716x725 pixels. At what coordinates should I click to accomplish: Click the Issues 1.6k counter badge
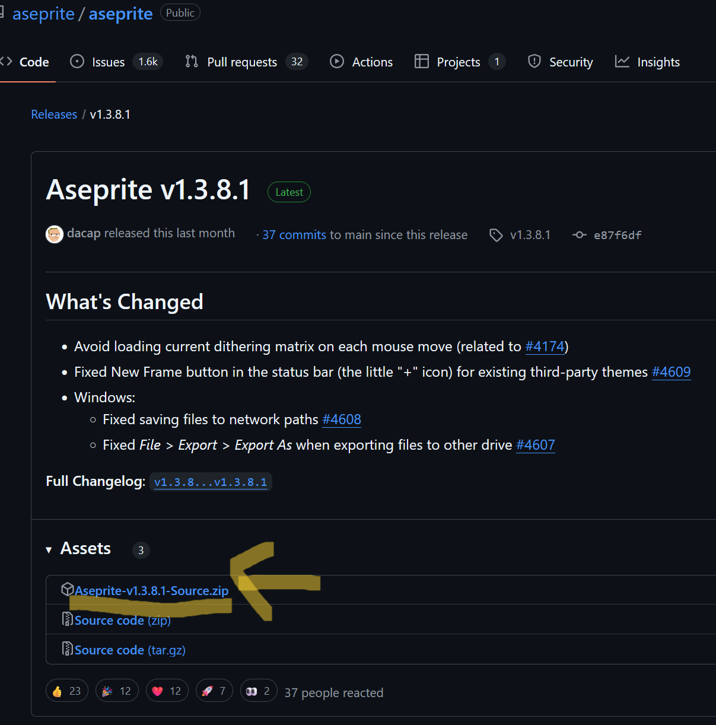click(x=148, y=62)
